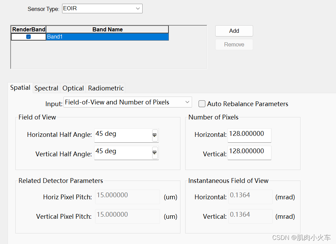
Task: Open the Optical tab
Action: click(x=73, y=88)
